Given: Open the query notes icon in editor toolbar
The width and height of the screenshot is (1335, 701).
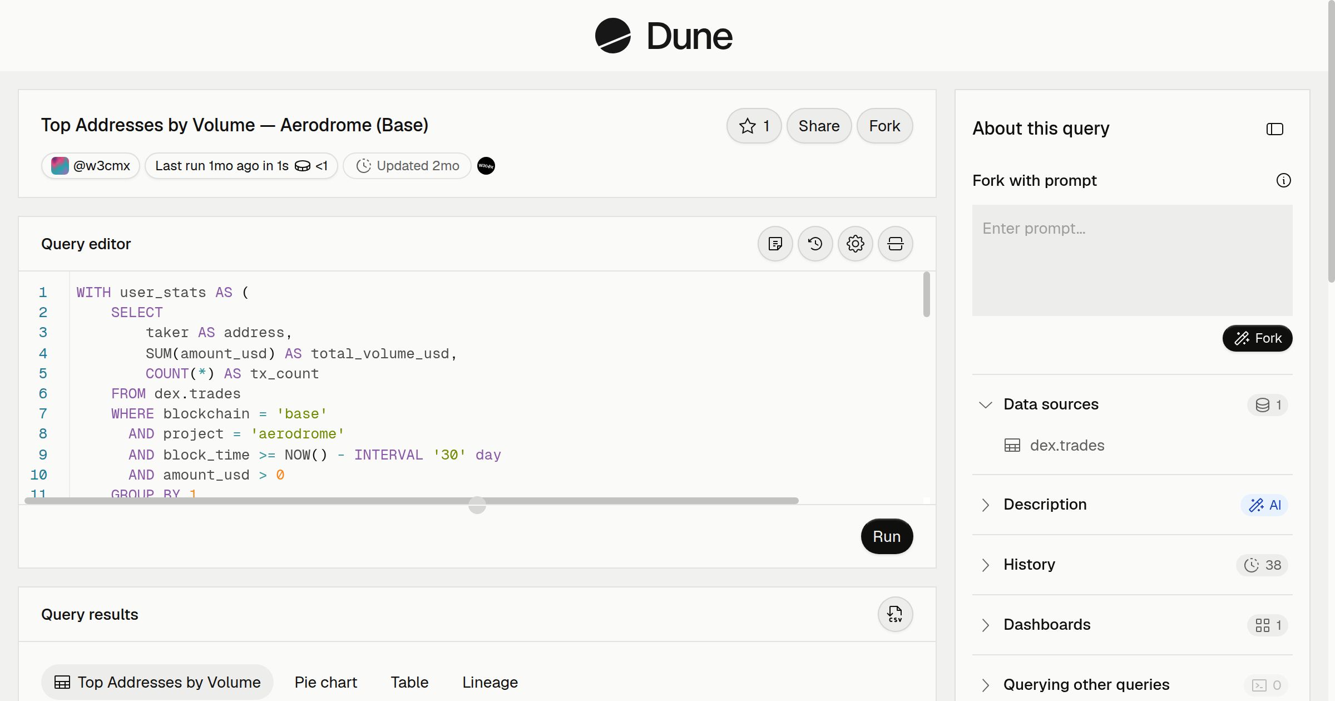Looking at the screenshot, I should (x=775, y=244).
